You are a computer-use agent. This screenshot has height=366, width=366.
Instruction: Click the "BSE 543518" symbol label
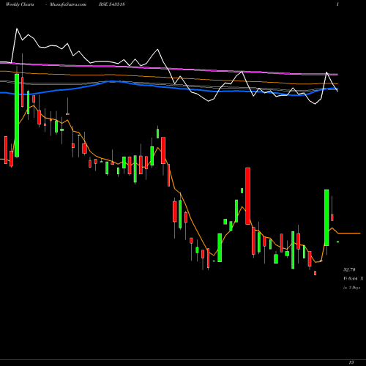click(x=112, y=4)
